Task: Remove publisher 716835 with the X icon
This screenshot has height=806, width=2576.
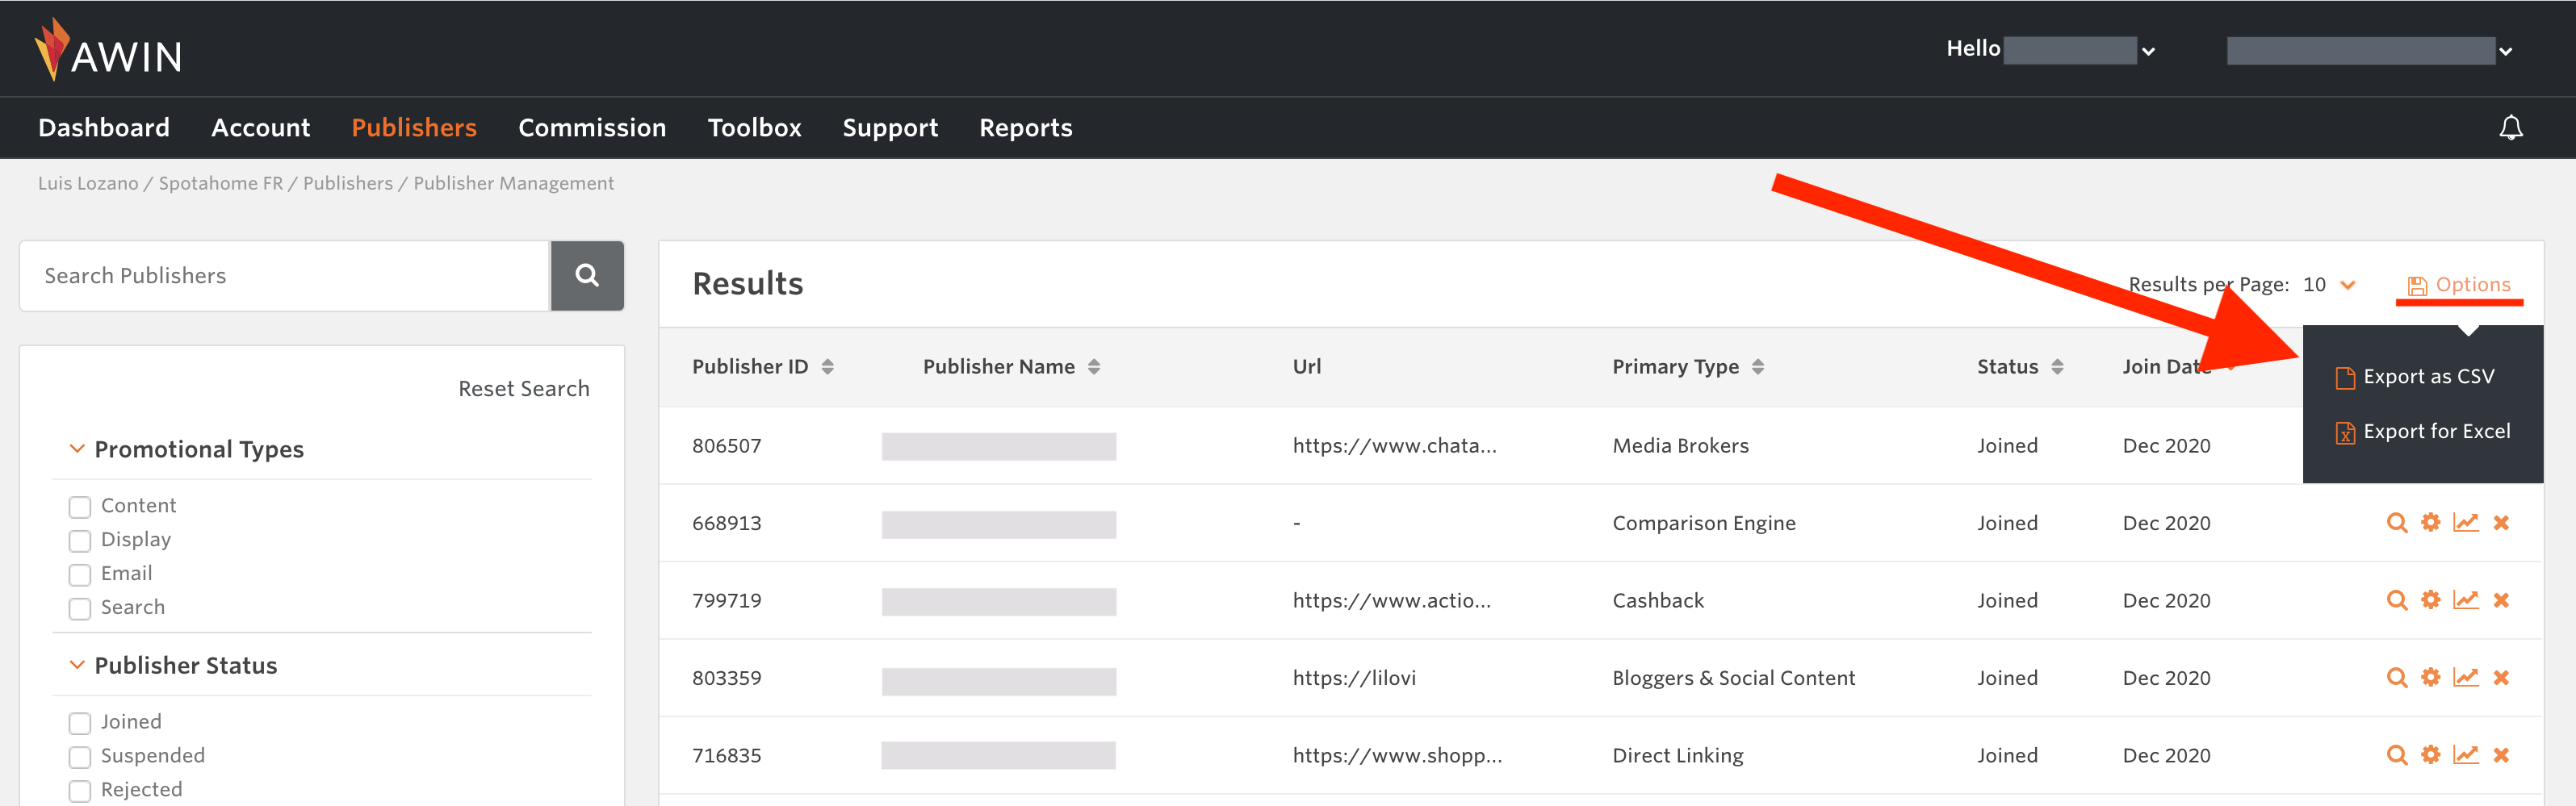Action: [x=2500, y=755]
